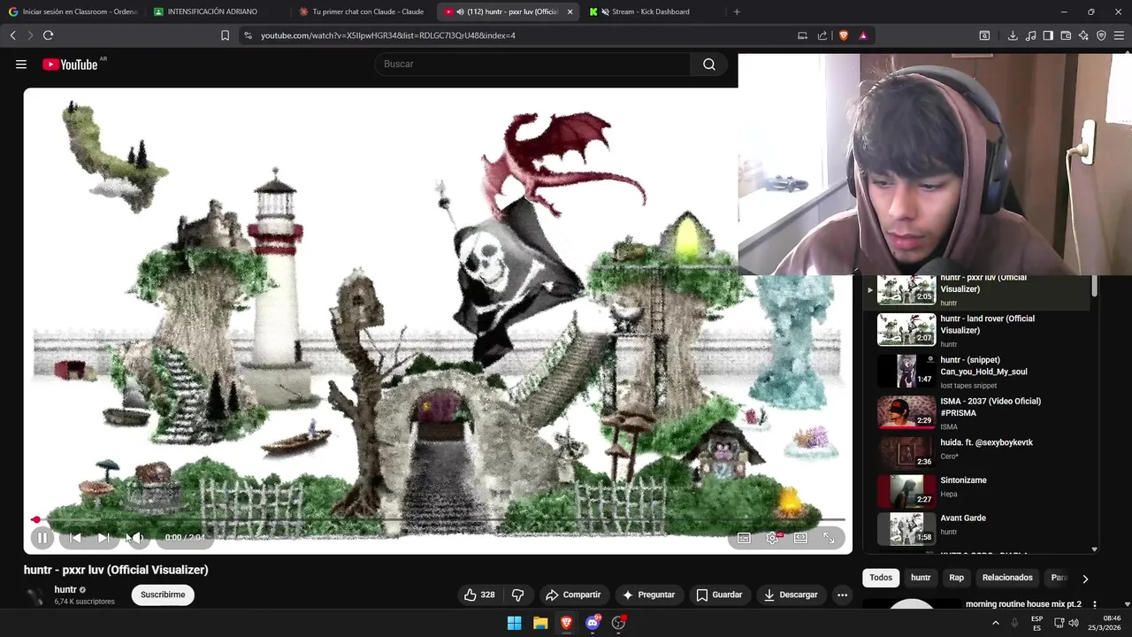Open browser downloads panel
Viewport: 1132px width, 637px height.
coord(1013,35)
